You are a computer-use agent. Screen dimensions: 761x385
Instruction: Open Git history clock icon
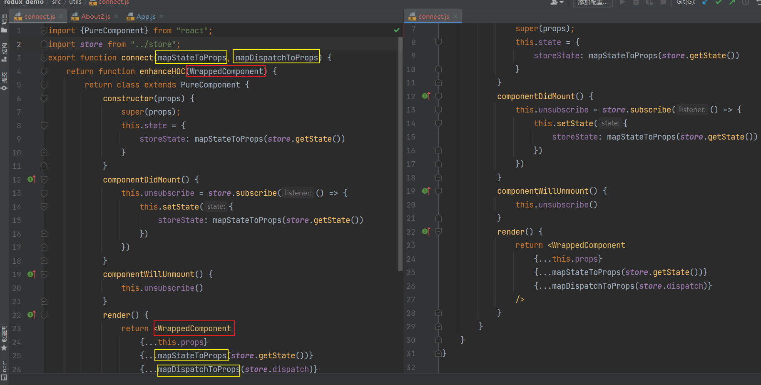(746, 2)
